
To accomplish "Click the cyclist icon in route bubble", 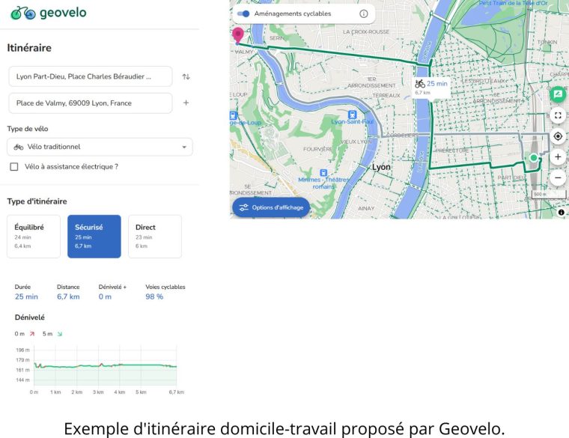I will click(x=420, y=84).
